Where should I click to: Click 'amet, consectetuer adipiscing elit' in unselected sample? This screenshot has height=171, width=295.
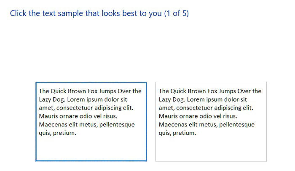[x=206, y=108]
